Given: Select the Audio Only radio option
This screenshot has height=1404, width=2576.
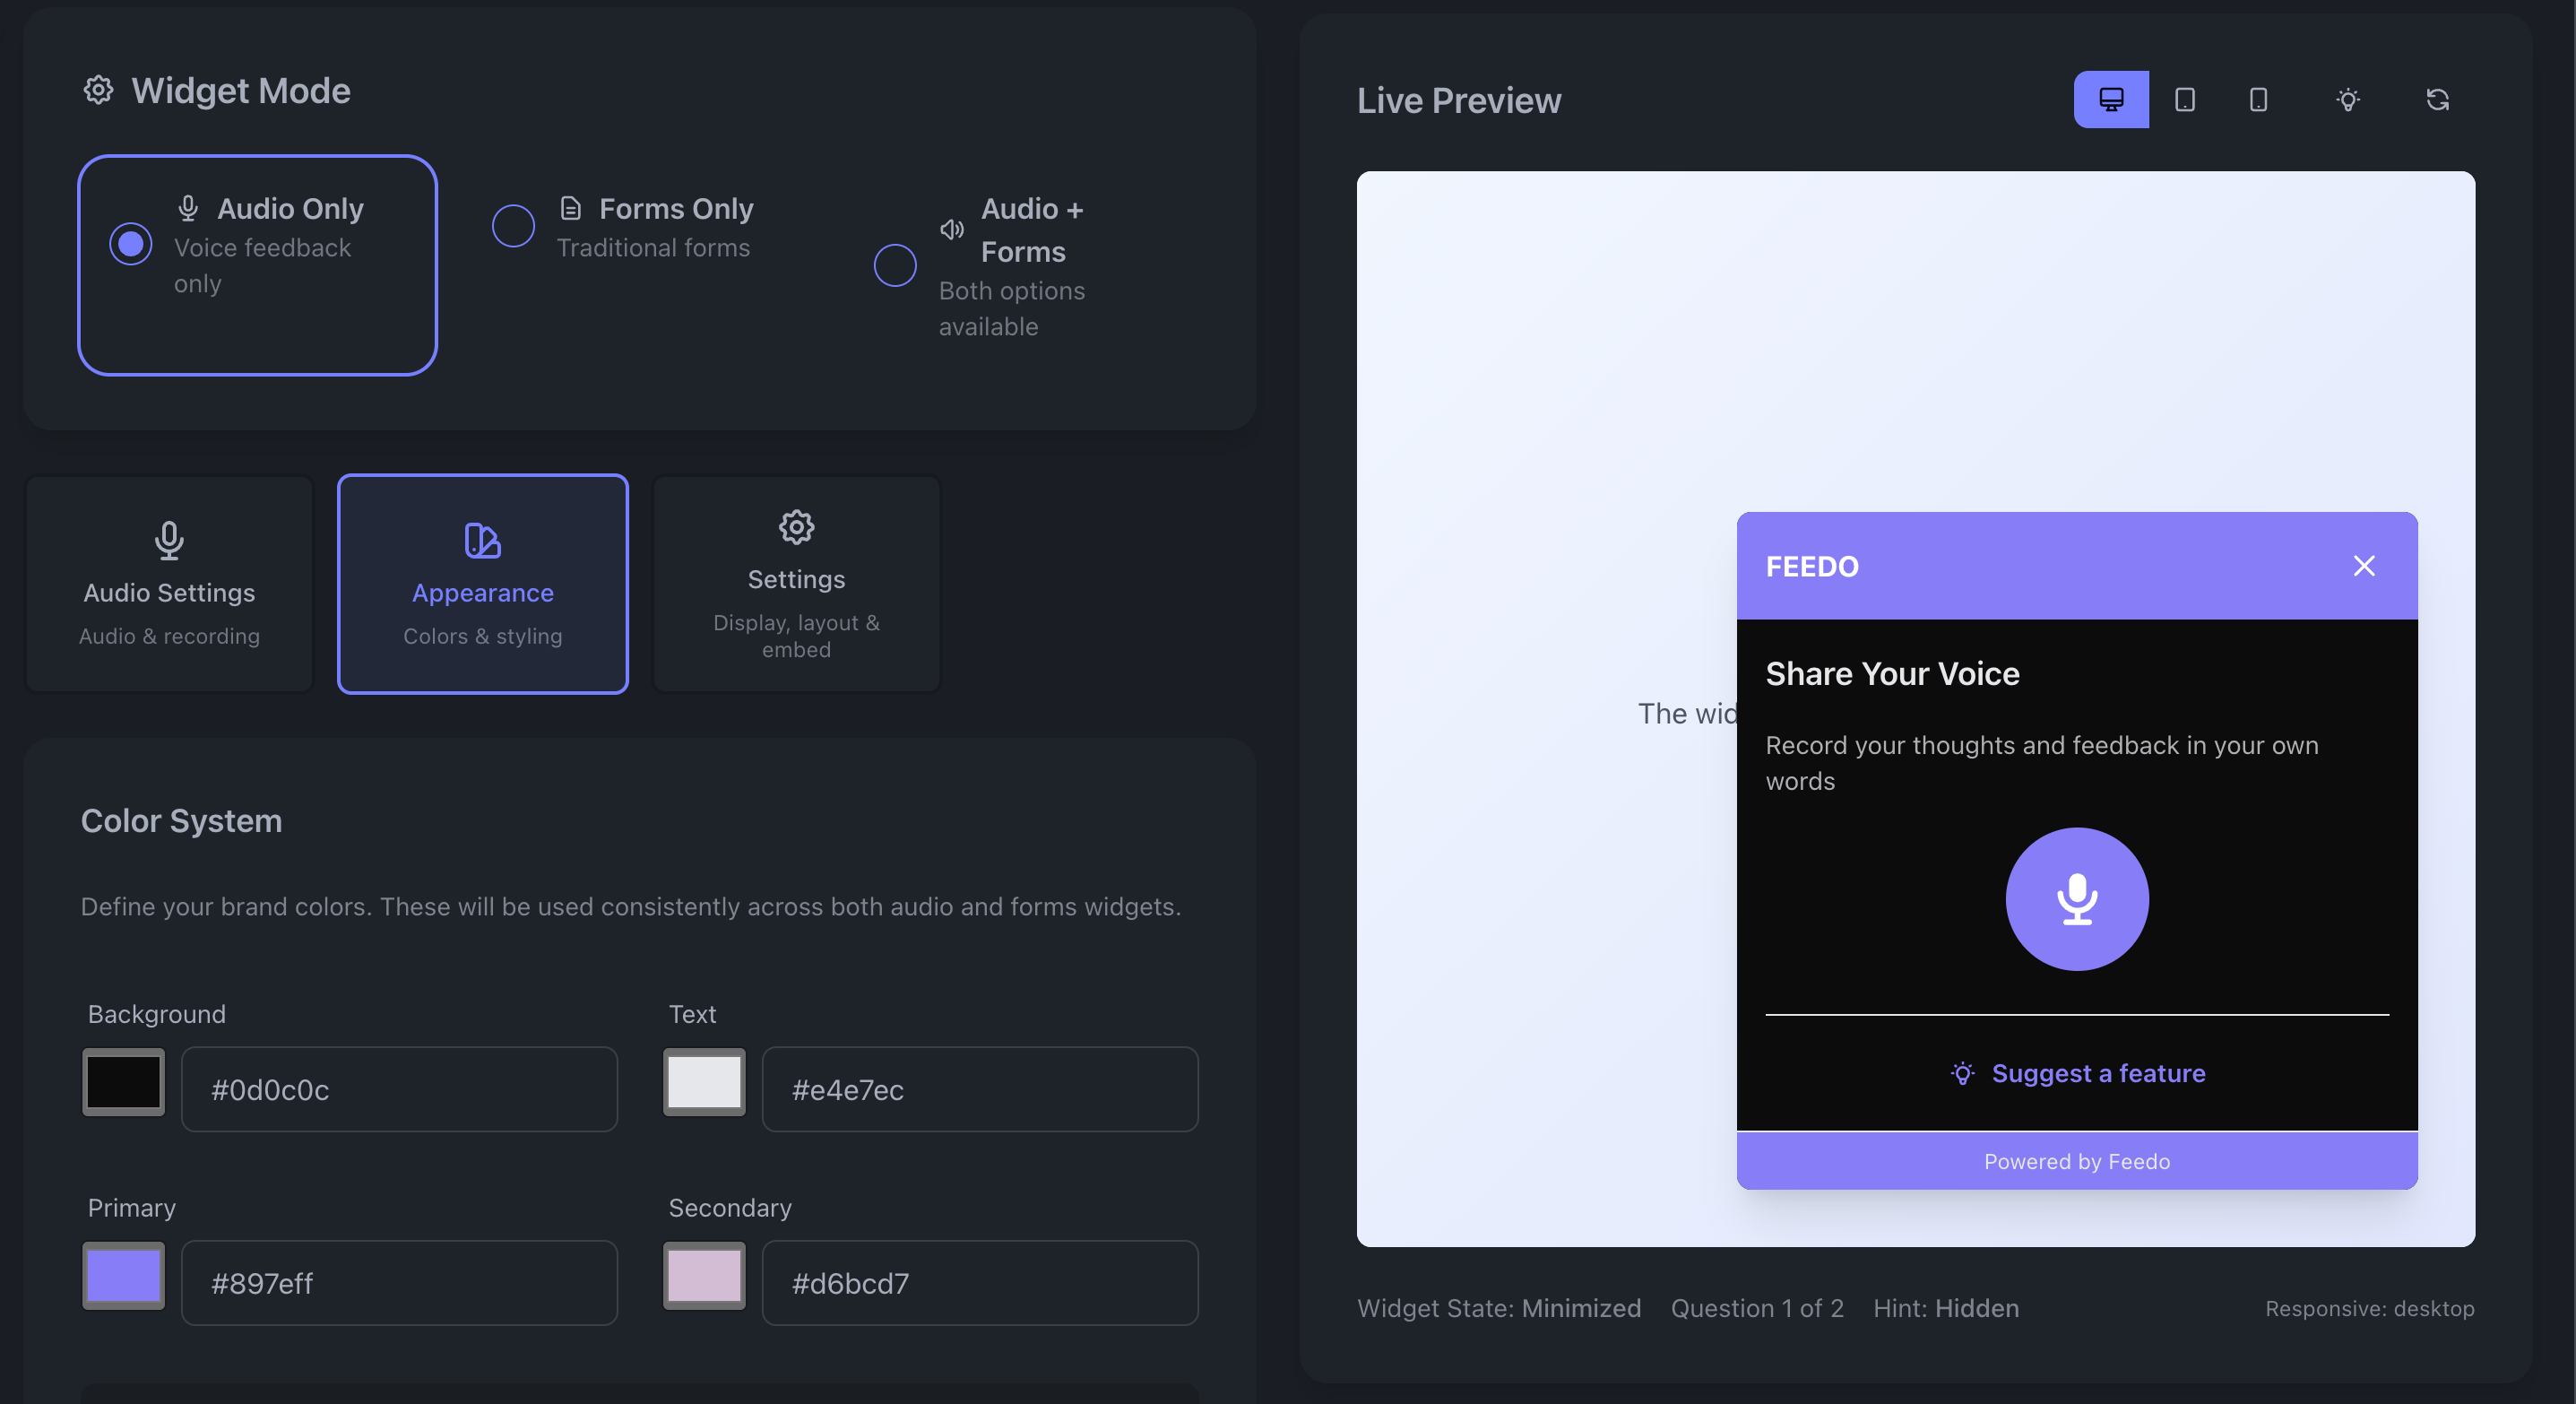Looking at the screenshot, I should click(131, 244).
